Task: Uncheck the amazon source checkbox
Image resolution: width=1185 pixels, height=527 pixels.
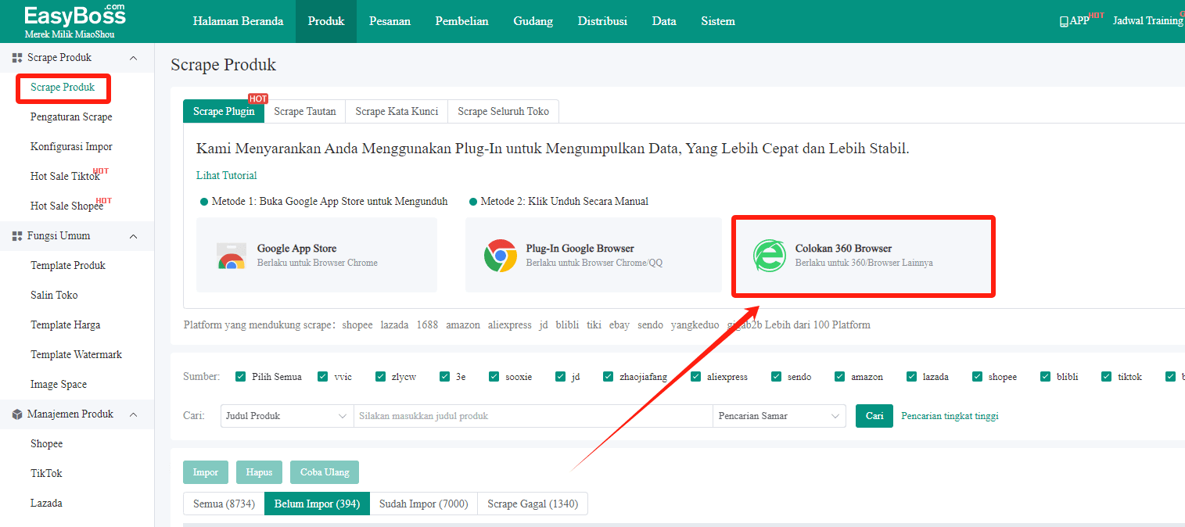Action: (x=840, y=377)
